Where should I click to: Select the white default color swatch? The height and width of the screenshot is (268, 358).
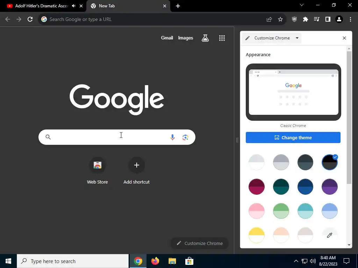(x=256, y=162)
